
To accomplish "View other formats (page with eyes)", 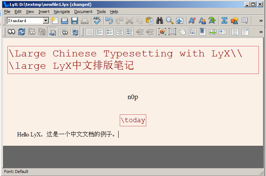I will 64,32.
